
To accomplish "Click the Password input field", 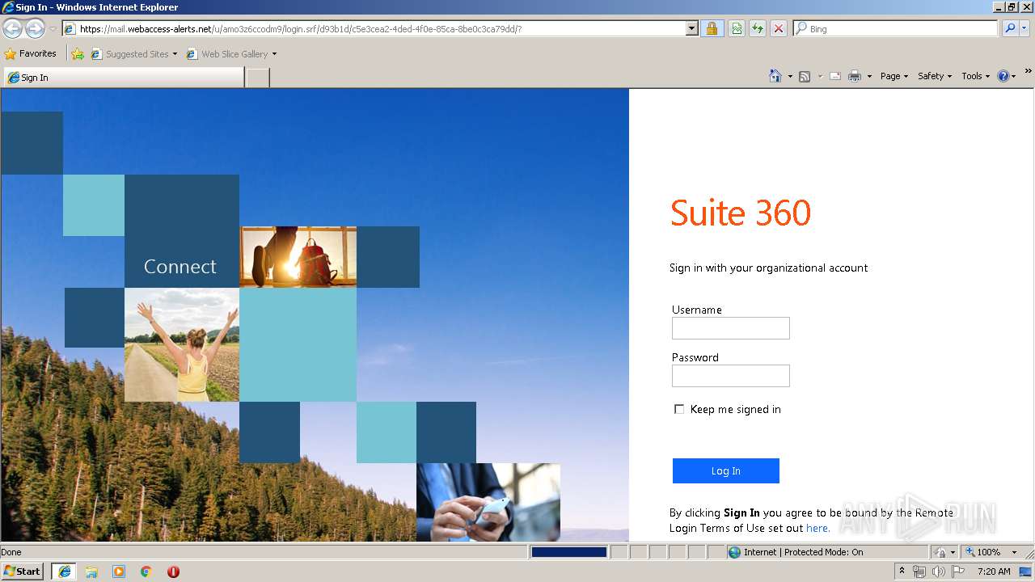I will [x=730, y=376].
